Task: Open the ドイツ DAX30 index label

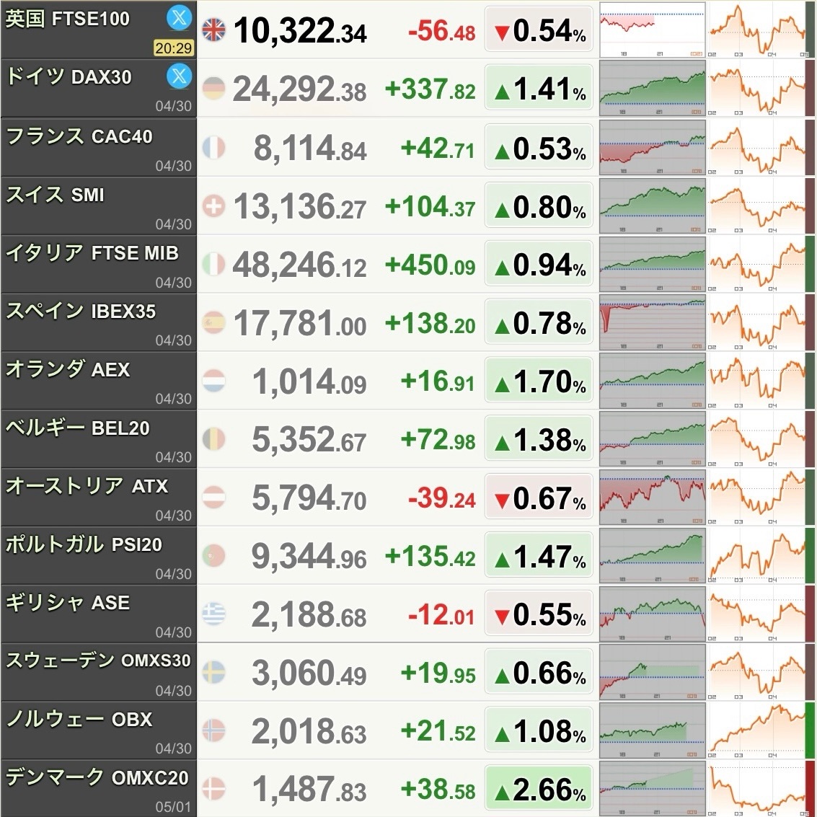Action: click(x=69, y=76)
